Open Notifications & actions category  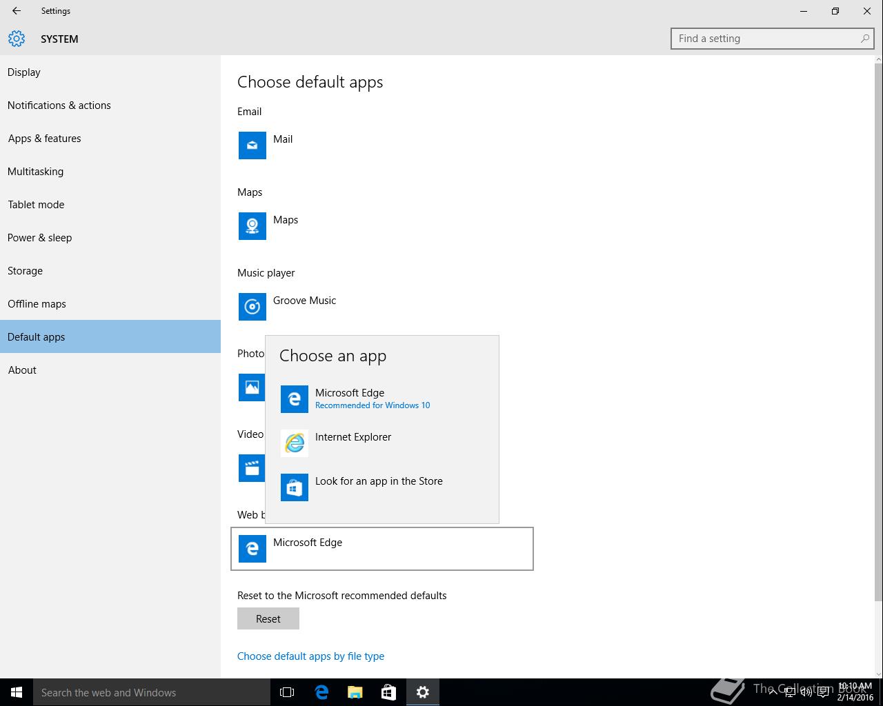coord(110,105)
